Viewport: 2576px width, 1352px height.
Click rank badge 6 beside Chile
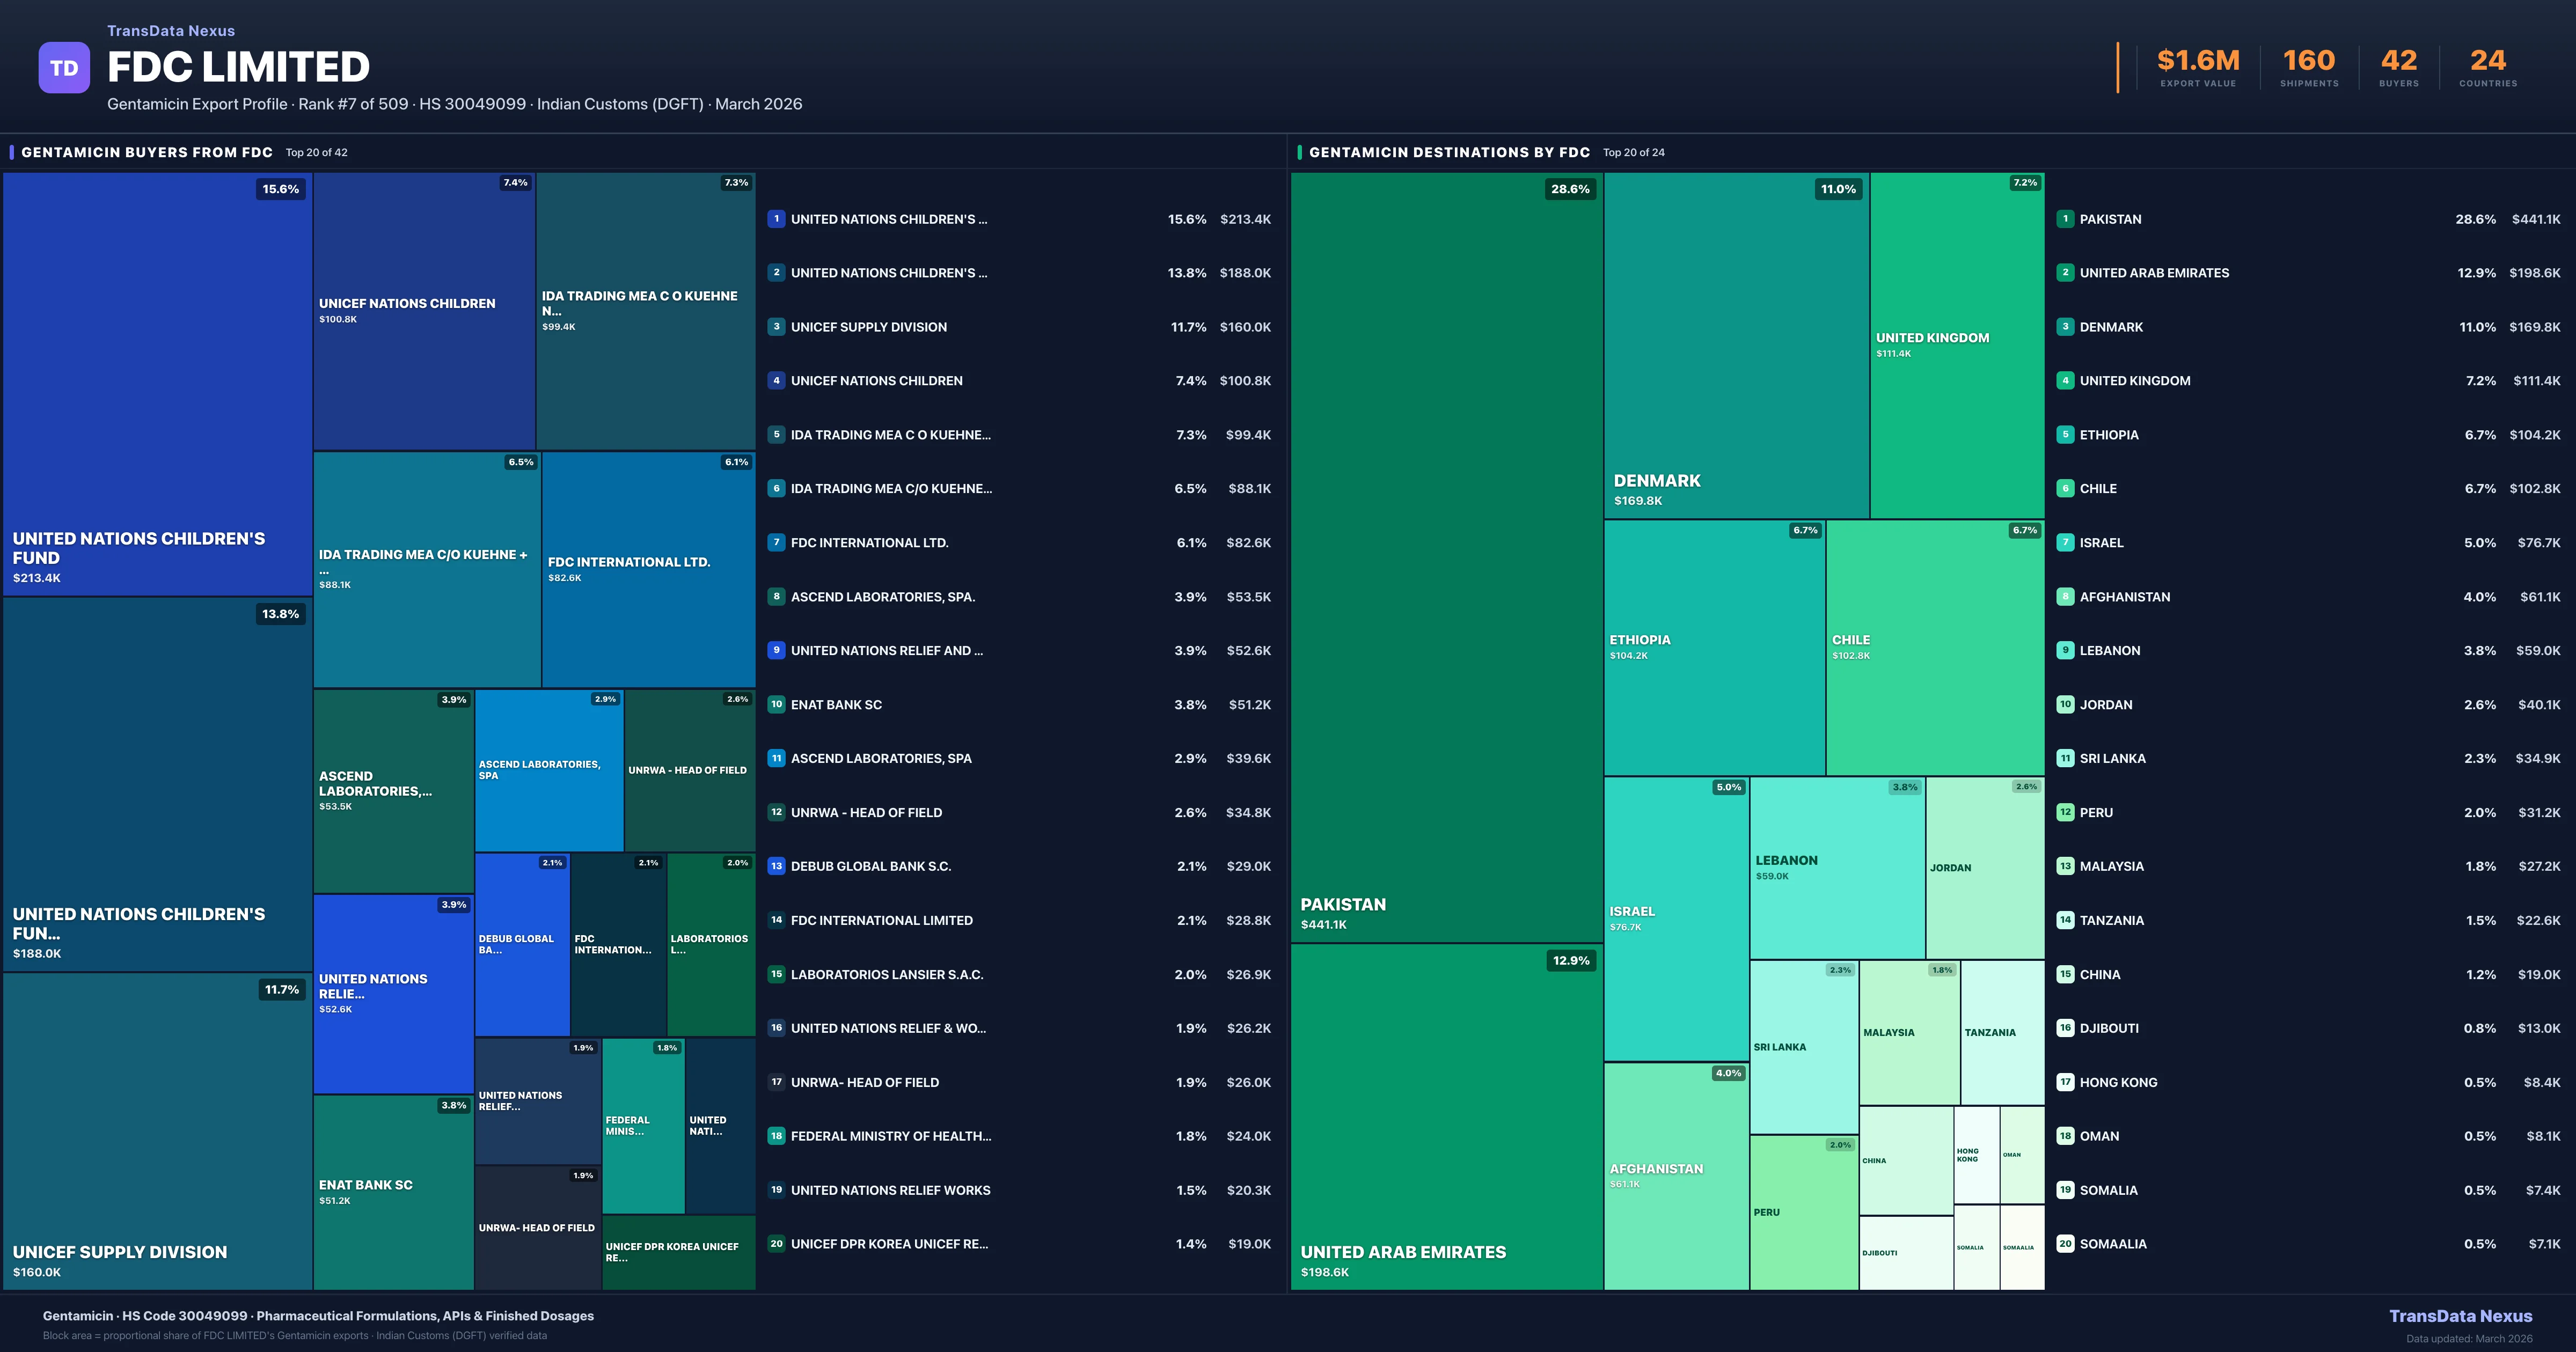pos(2065,488)
